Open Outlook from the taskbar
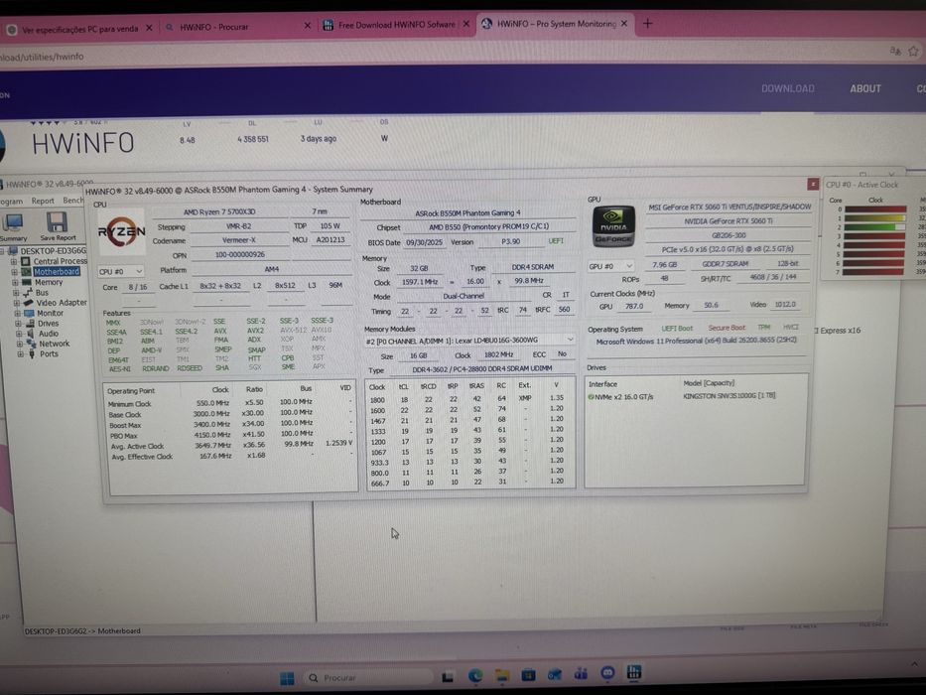This screenshot has width=926, height=695. 555,674
